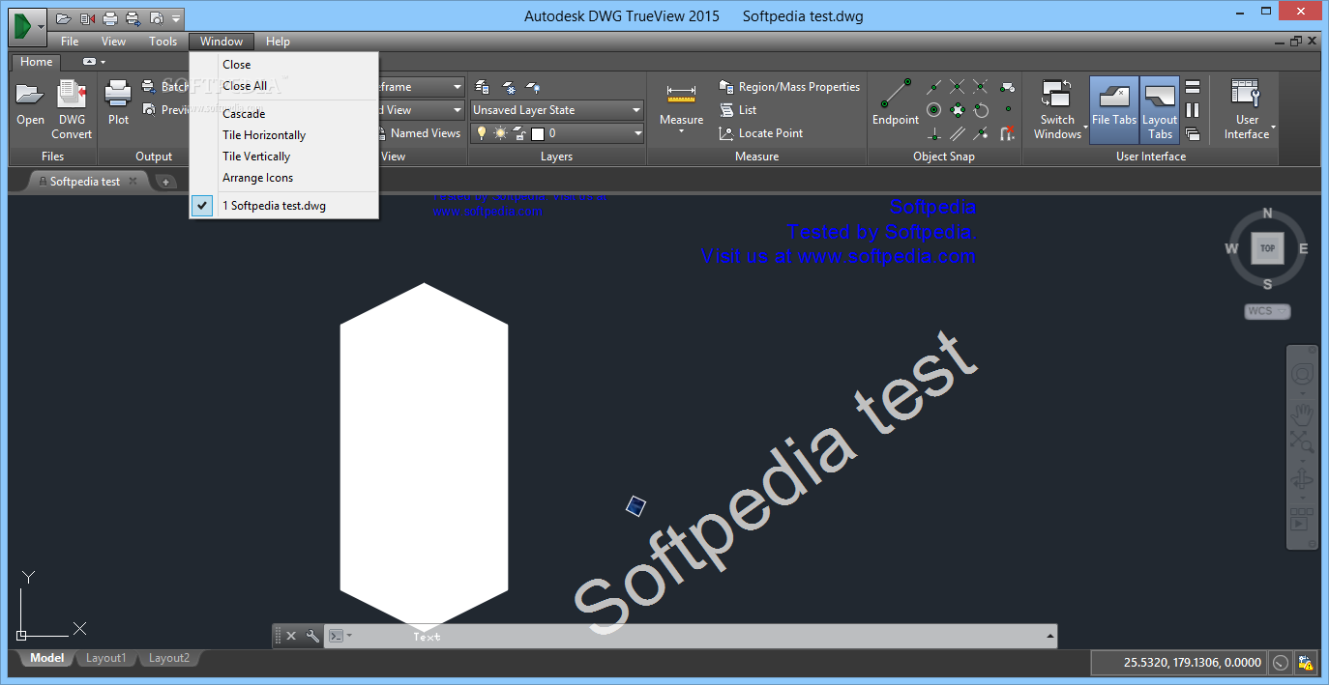
Task: Click the Object Snap off magnet icon
Action: pos(1008,133)
